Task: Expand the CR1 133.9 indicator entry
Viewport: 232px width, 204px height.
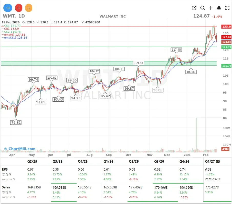Action: coord(12,29)
